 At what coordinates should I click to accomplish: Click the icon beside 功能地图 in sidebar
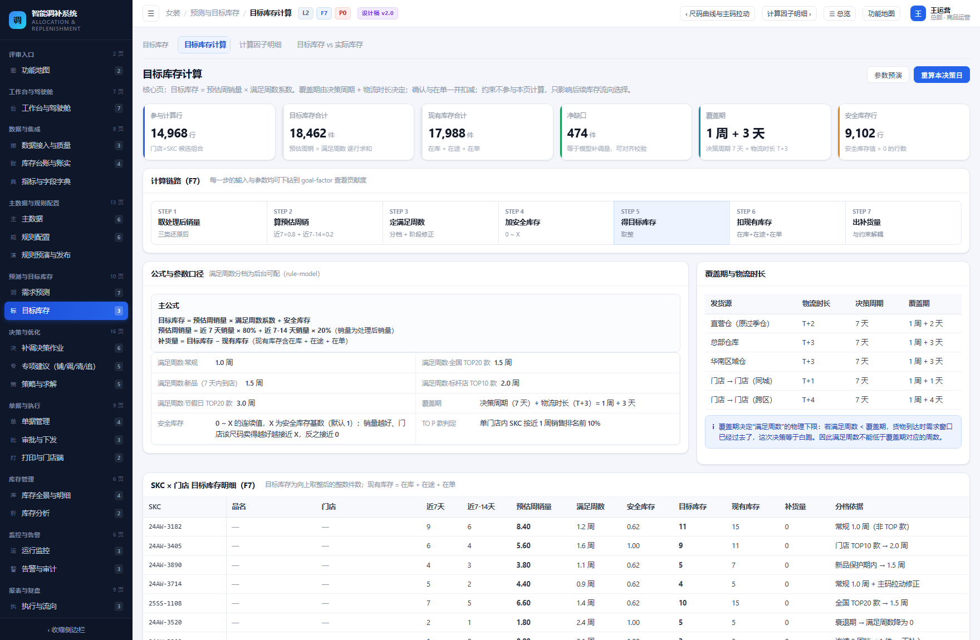pyautogui.click(x=13, y=71)
